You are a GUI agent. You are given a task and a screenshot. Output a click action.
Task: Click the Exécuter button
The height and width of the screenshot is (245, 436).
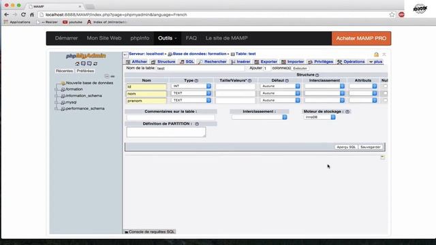[300, 68]
